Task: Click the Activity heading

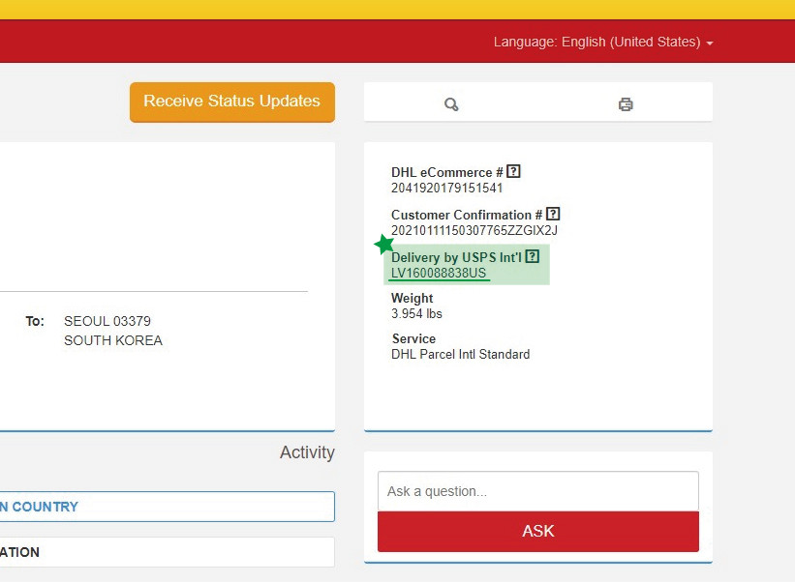Action: pos(307,452)
